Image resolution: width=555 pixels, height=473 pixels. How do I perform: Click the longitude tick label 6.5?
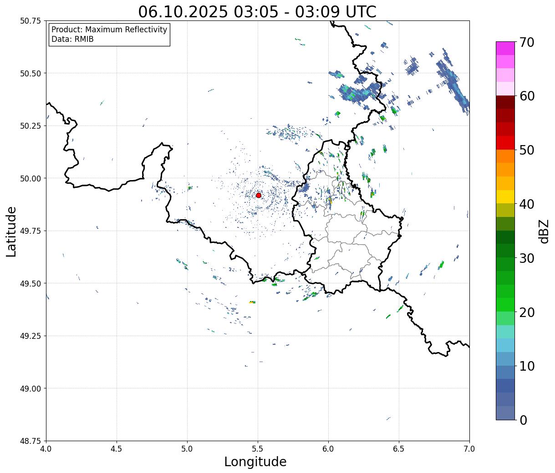click(399, 449)
